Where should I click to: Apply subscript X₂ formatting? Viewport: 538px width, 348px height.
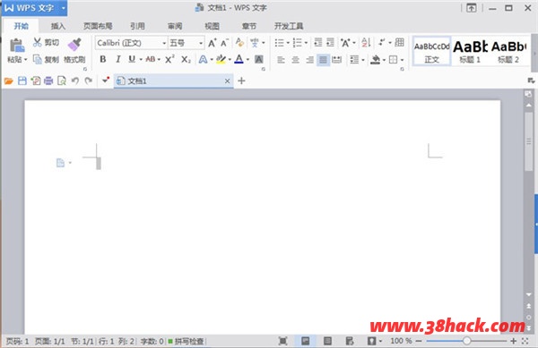(186, 60)
